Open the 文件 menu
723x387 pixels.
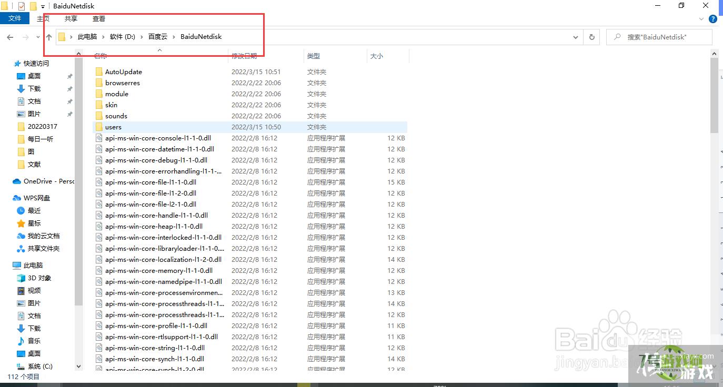pos(15,18)
